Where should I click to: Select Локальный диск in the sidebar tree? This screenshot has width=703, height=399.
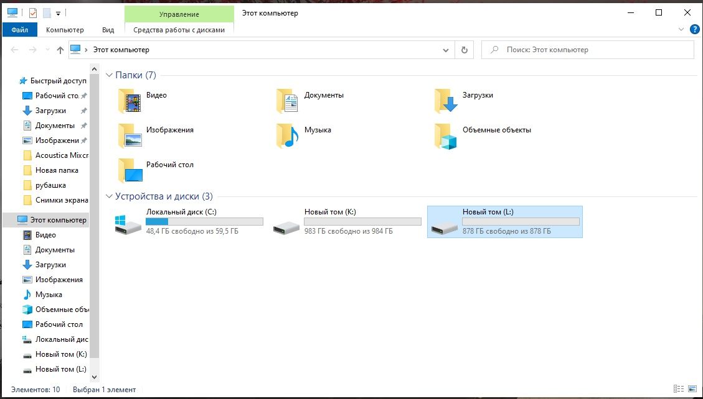point(62,339)
